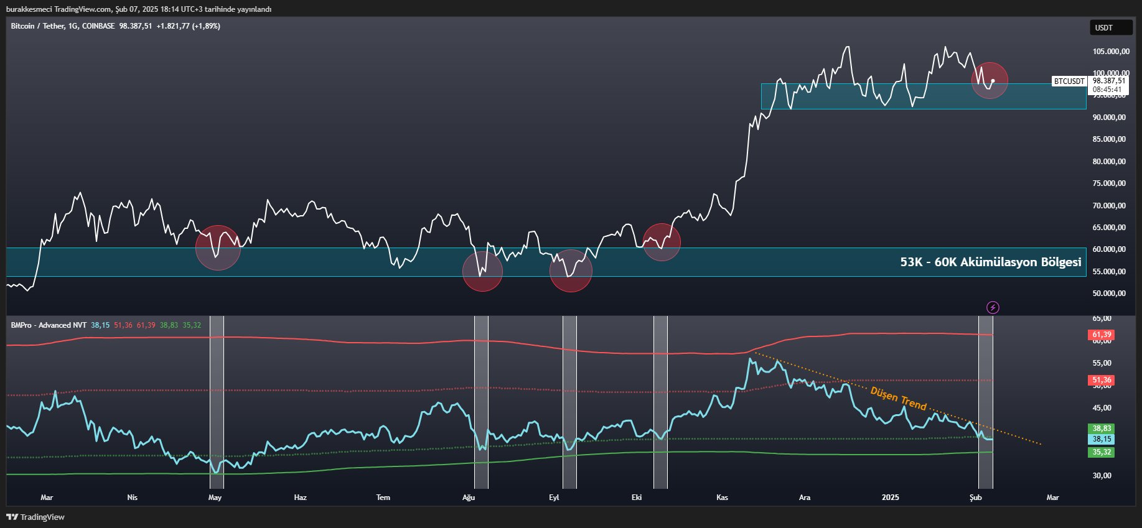Image resolution: width=1142 pixels, height=528 pixels.
Task: Click the green 35,32 value label
Action: click(1101, 452)
